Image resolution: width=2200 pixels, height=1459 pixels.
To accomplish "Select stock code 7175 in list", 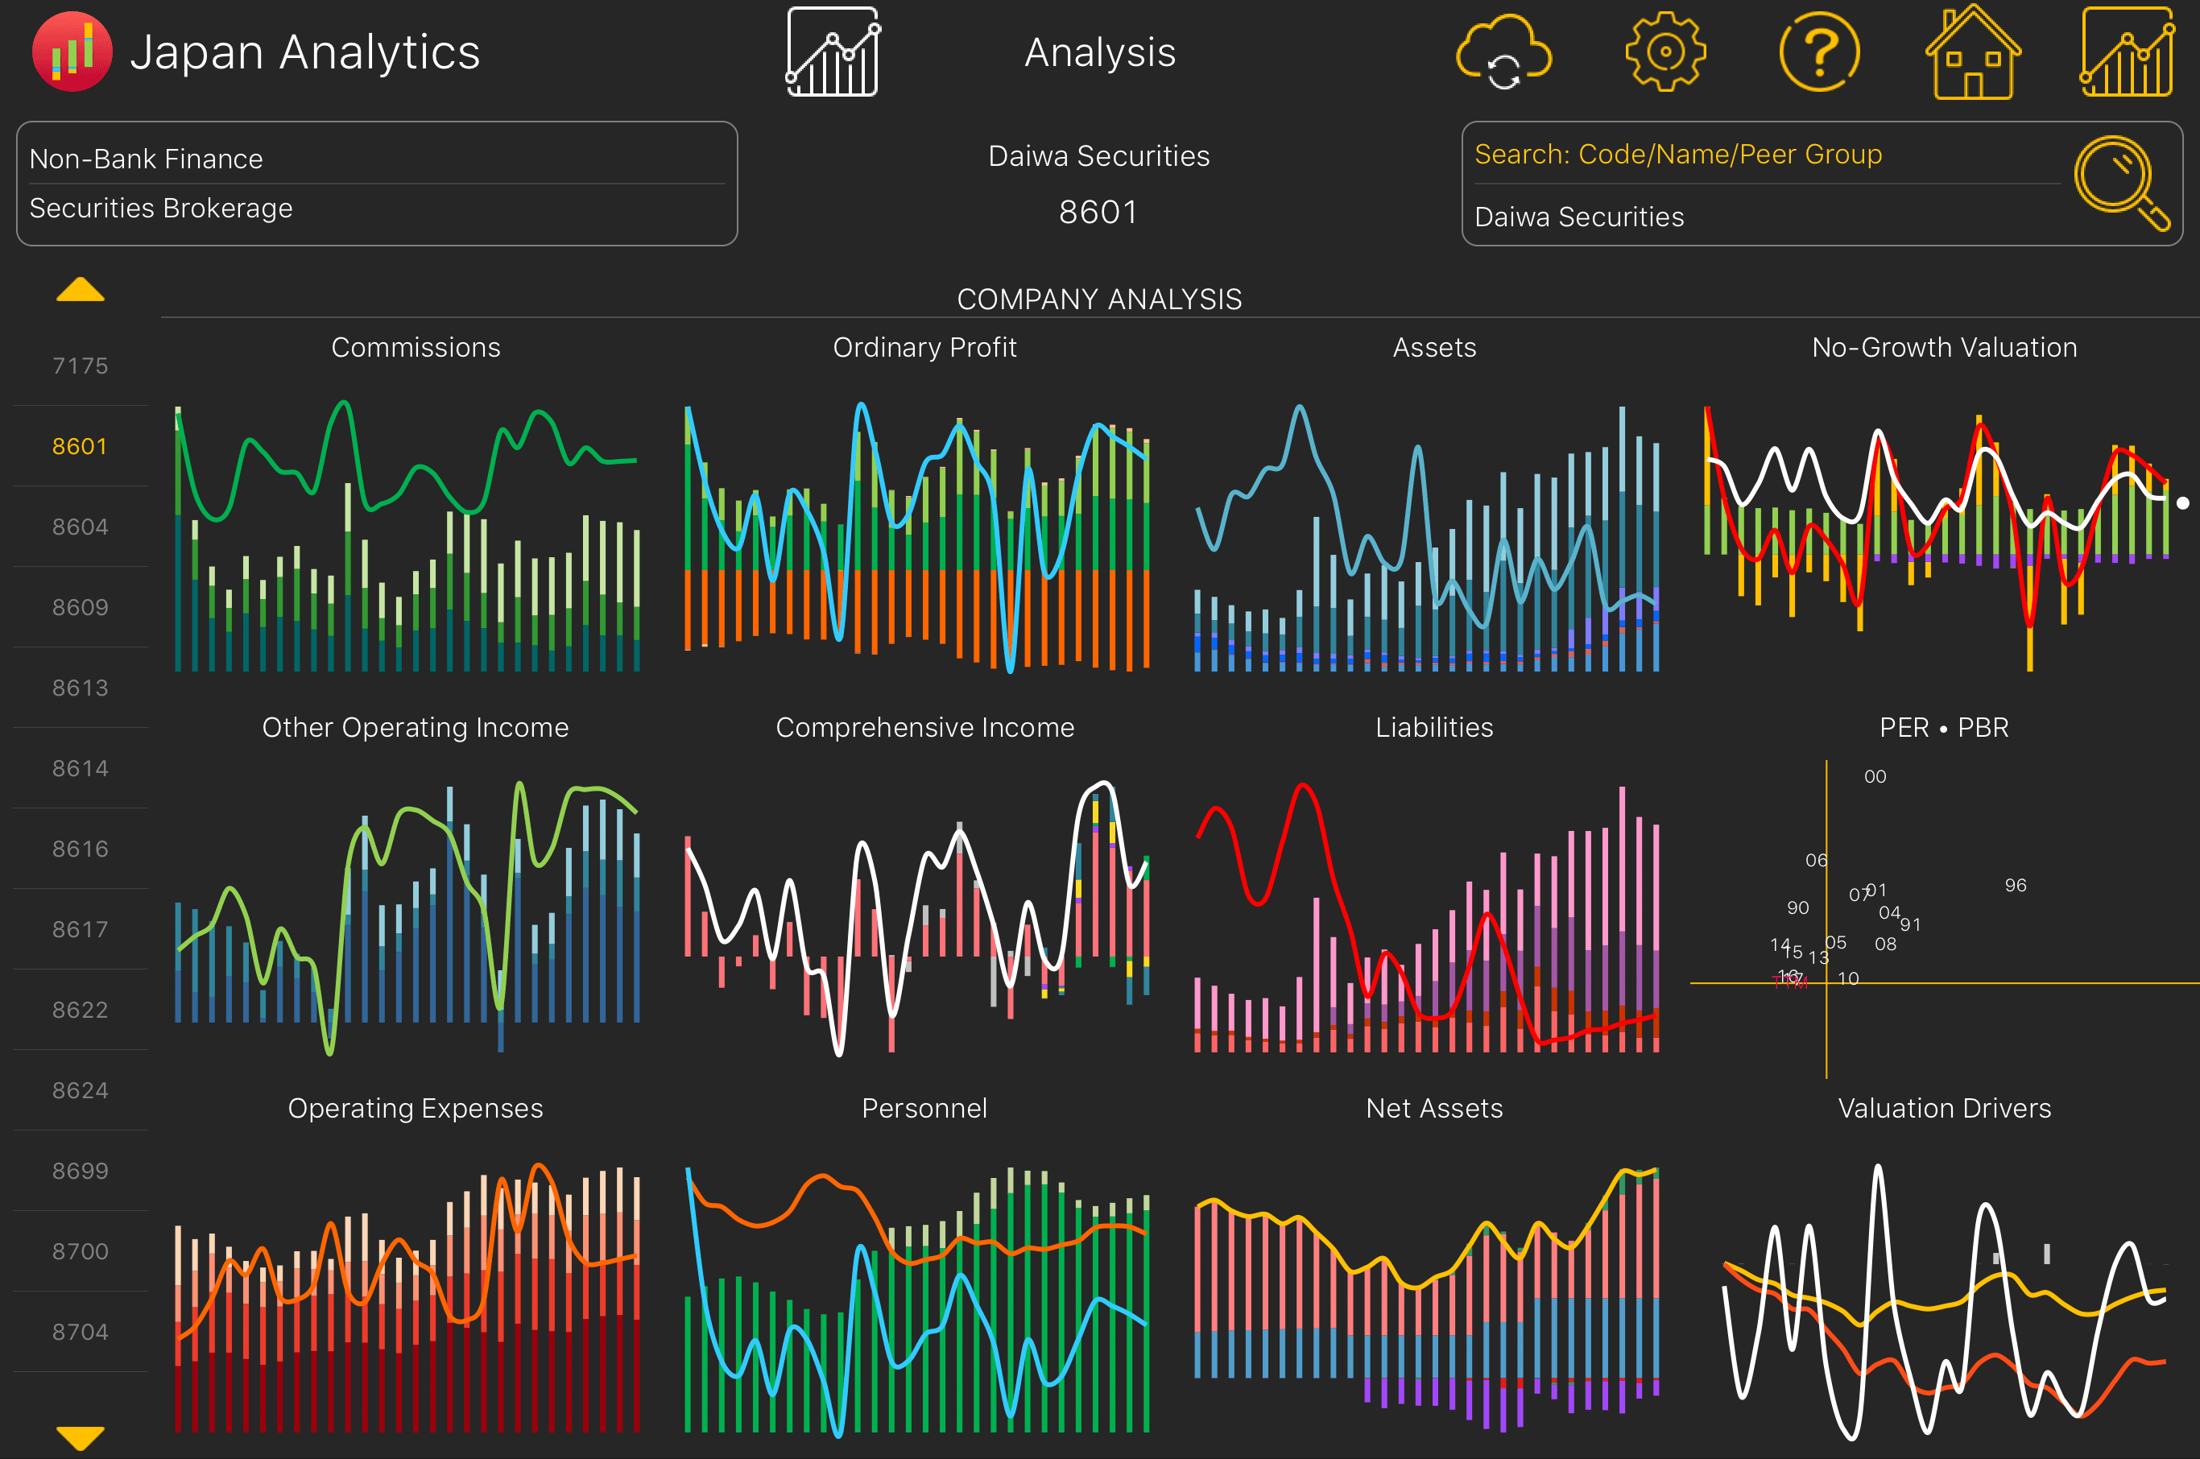I will tap(80, 366).
